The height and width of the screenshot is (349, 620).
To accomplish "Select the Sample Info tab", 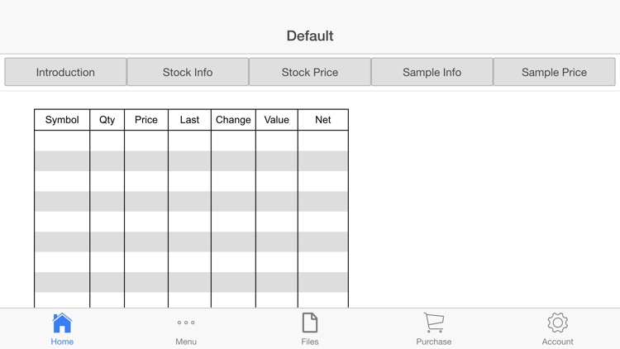I will 432,72.
